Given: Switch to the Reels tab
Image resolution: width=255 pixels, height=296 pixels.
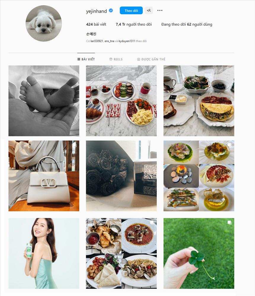Looking at the screenshot, I should click(116, 59).
